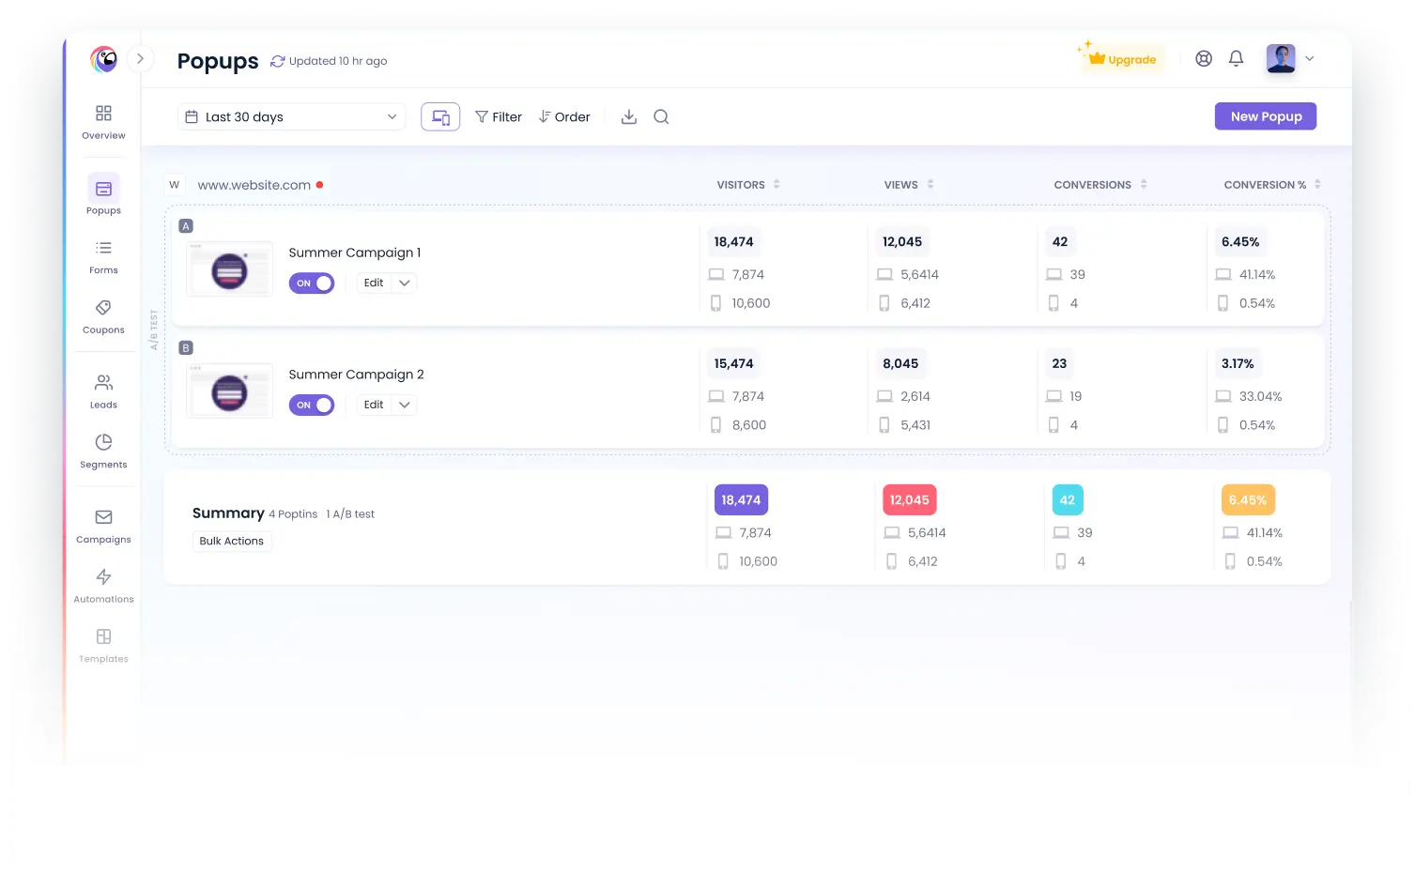The image size is (1415, 888).
Task: Open the Order sorting options
Action: (x=564, y=116)
